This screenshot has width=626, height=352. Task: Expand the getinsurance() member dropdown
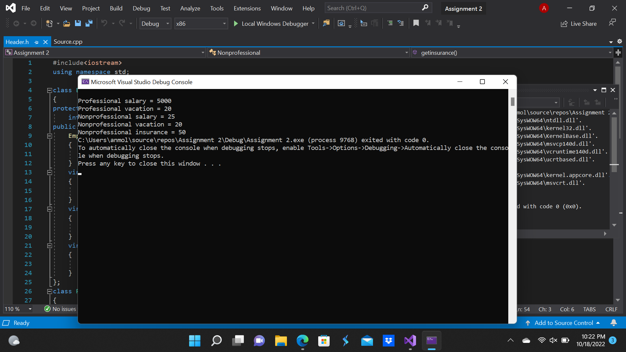(610, 52)
